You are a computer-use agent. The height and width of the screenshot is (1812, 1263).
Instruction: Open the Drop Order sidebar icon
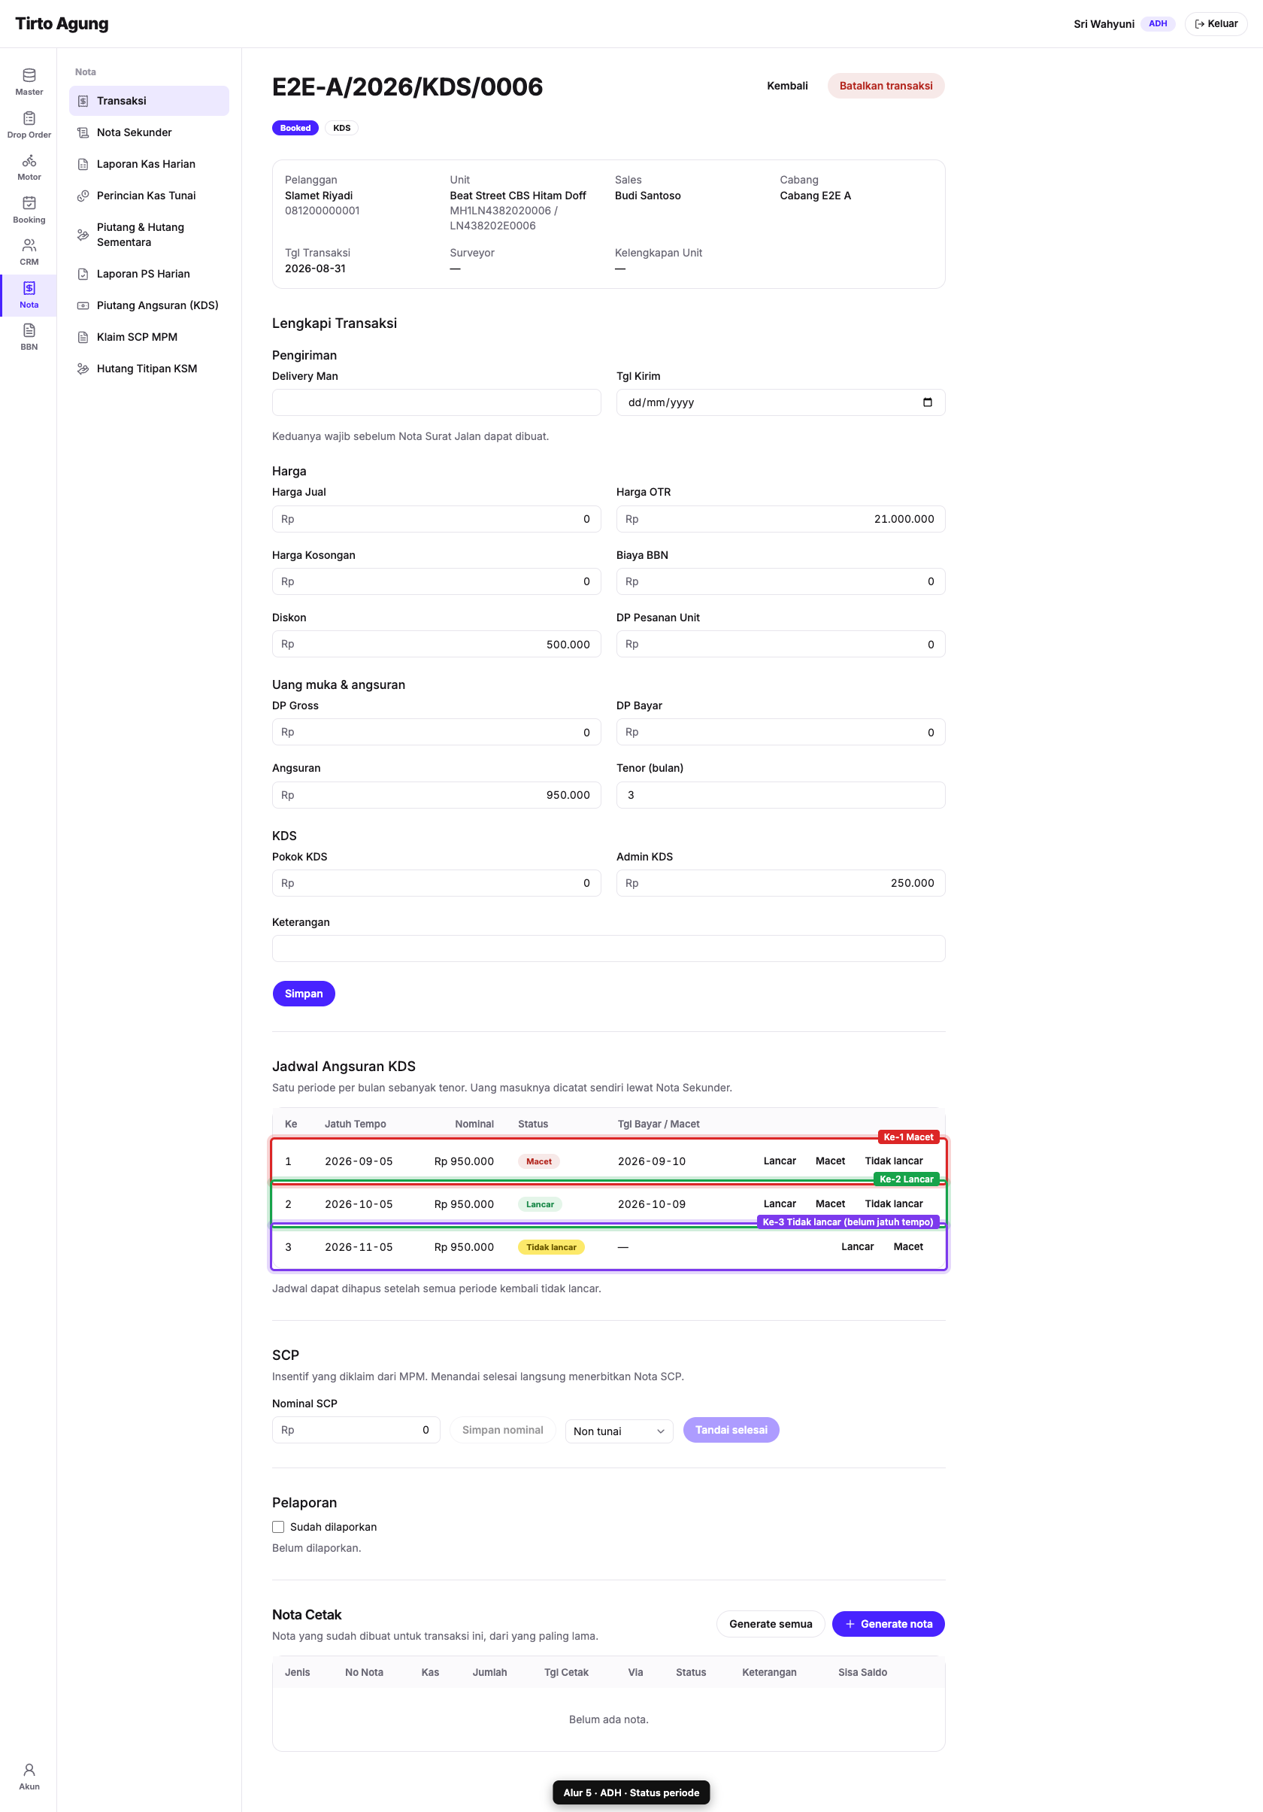[x=29, y=118]
